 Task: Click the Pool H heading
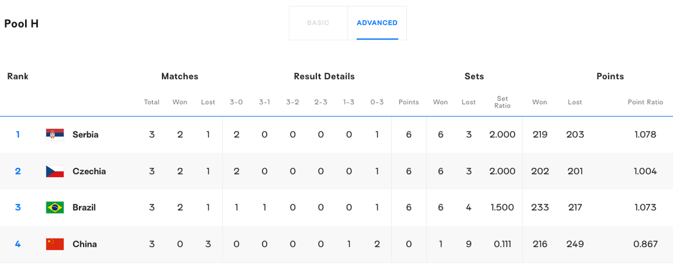coord(21,24)
